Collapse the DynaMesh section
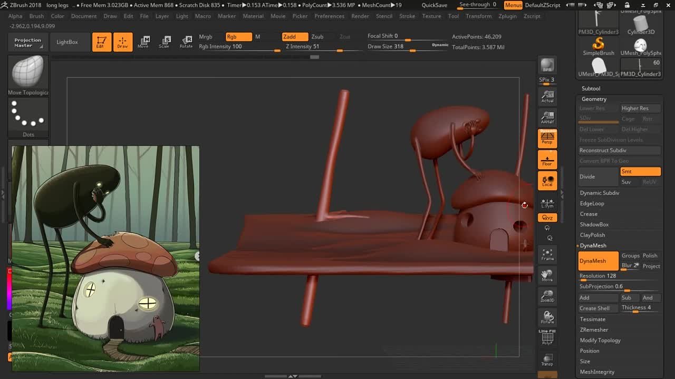The height and width of the screenshot is (379, 675). click(x=593, y=246)
